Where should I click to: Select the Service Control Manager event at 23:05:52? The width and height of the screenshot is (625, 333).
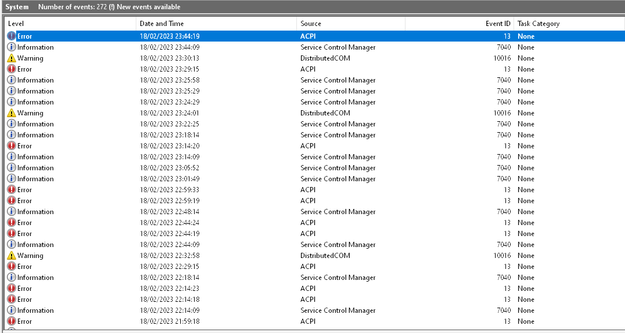pyautogui.click(x=338, y=168)
